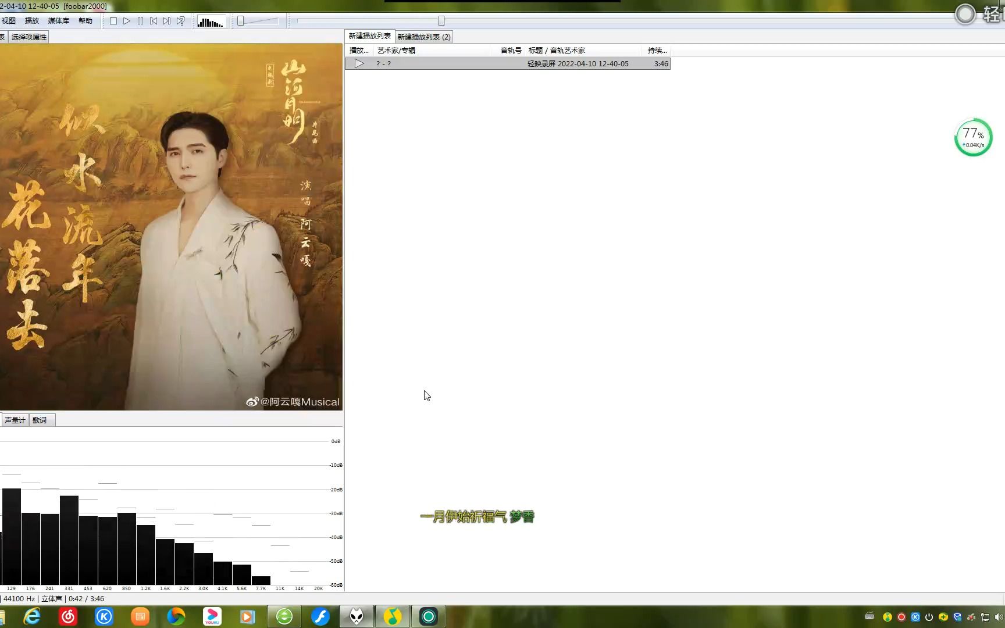Switch to the 新建播放列表 (2) tab

pyautogui.click(x=424, y=37)
